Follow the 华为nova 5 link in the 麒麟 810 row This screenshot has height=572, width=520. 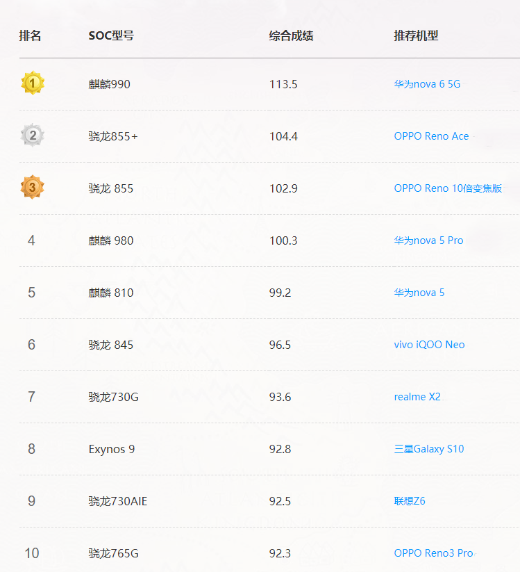(419, 293)
